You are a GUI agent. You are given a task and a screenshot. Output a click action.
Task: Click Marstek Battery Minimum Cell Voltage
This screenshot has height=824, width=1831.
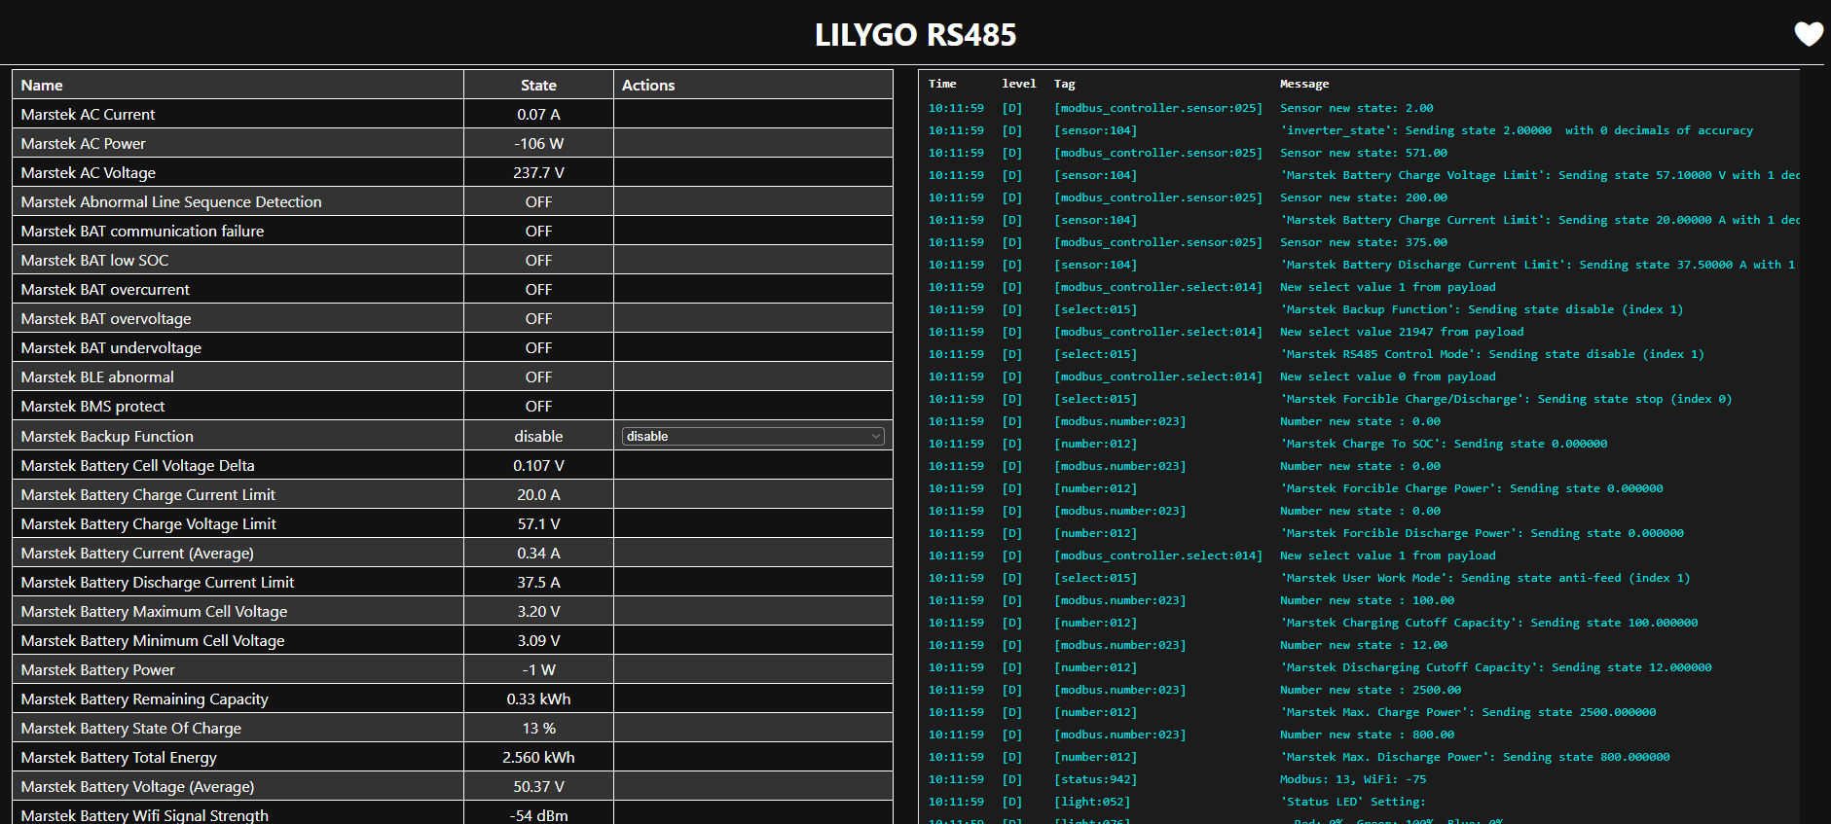click(x=153, y=640)
